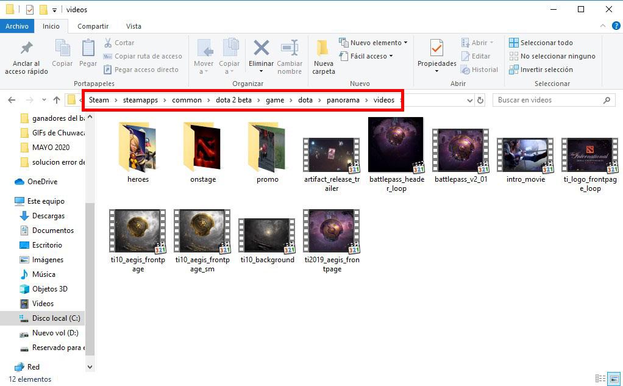The image size is (623, 386).
Task: Collapse the ribbon with the chevron
Action: tap(603, 26)
